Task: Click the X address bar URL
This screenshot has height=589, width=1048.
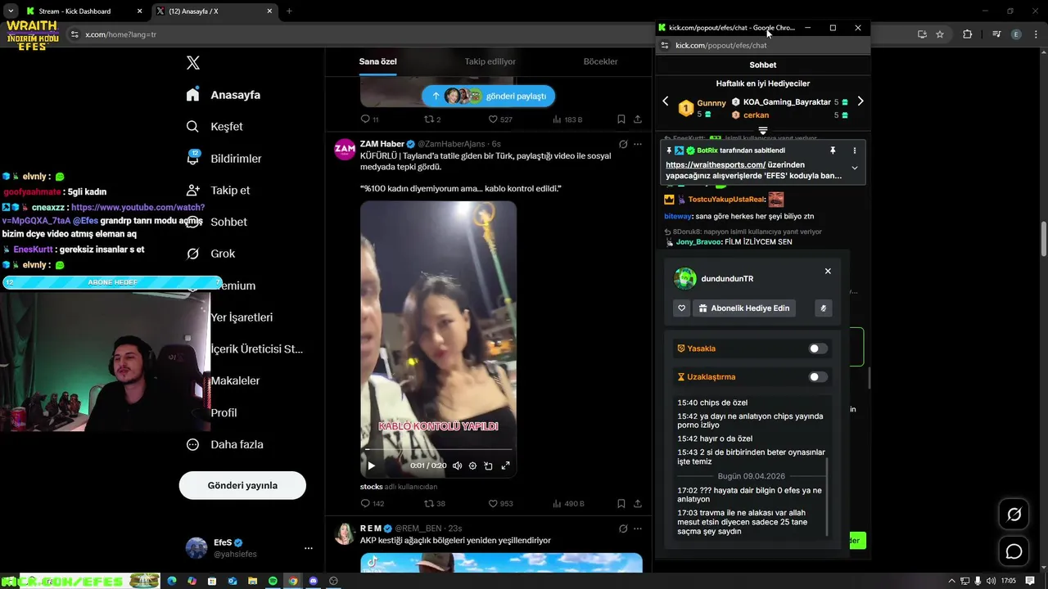Action: click(x=120, y=34)
